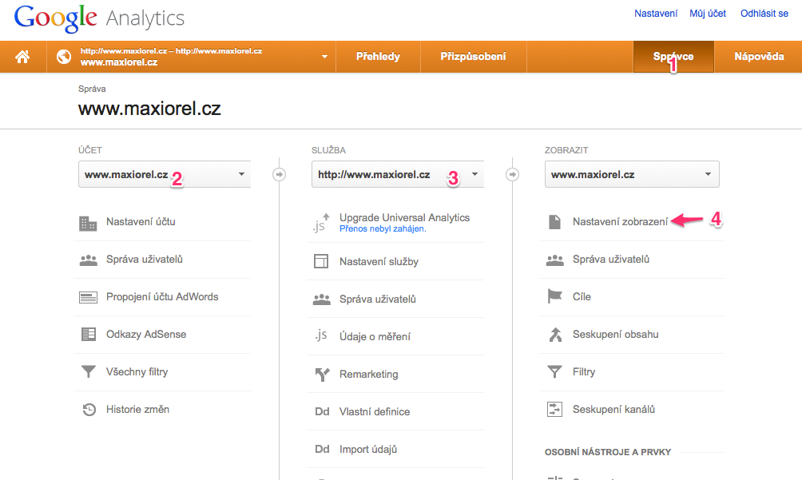
Task: Click the www.maxiorel.cz page heading
Action: [x=149, y=109]
